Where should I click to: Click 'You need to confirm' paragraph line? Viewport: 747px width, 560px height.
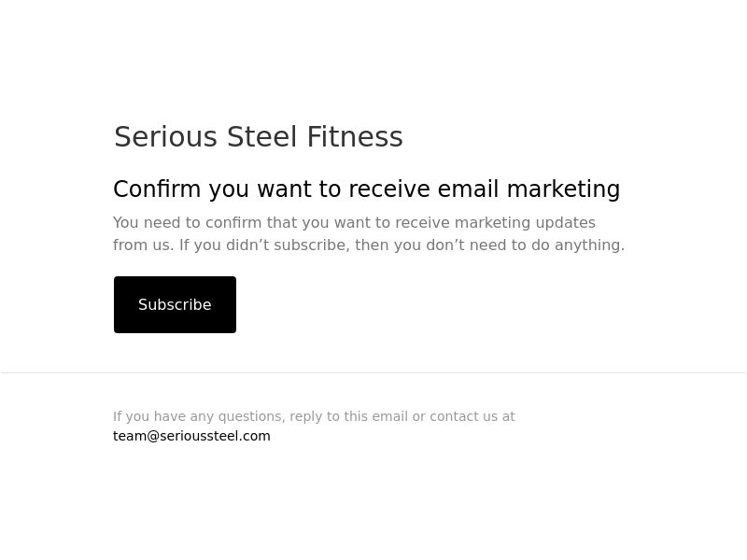(354, 222)
